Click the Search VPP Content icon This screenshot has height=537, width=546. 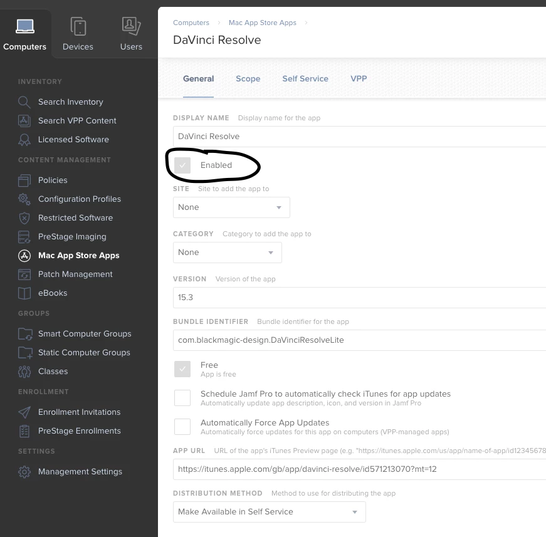tap(24, 121)
